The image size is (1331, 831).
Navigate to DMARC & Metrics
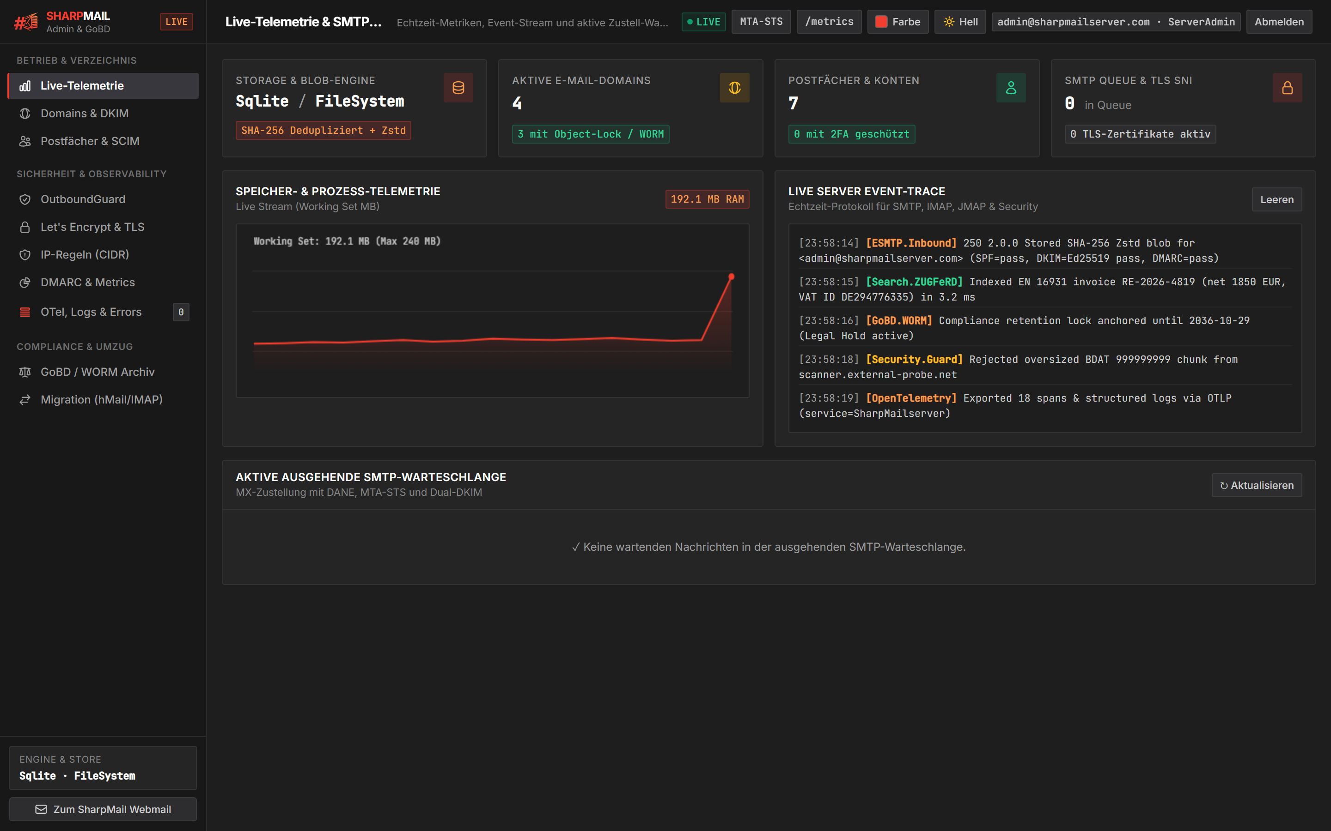pos(103,283)
